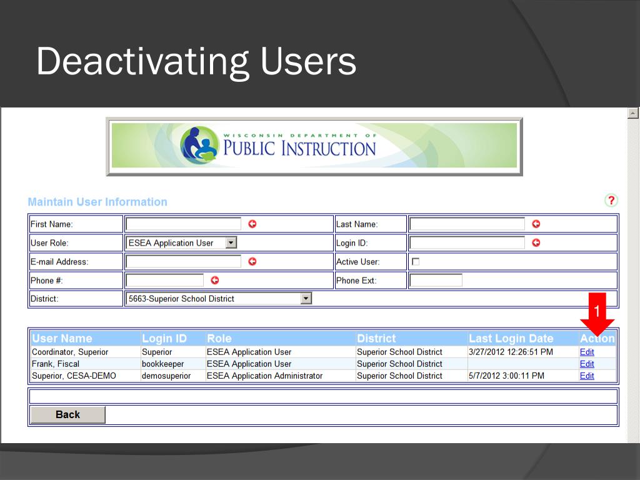Focus the Phone Ext input field
640x480 pixels.
436,280
